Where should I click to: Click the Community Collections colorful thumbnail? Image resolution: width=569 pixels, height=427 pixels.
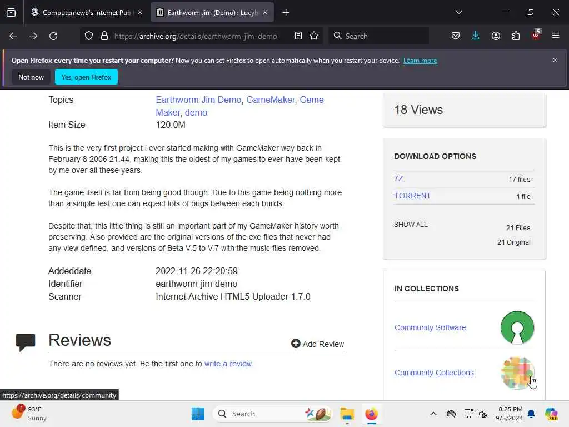coord(517,373)
